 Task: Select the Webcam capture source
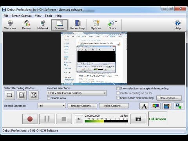[x=10, y=25]
